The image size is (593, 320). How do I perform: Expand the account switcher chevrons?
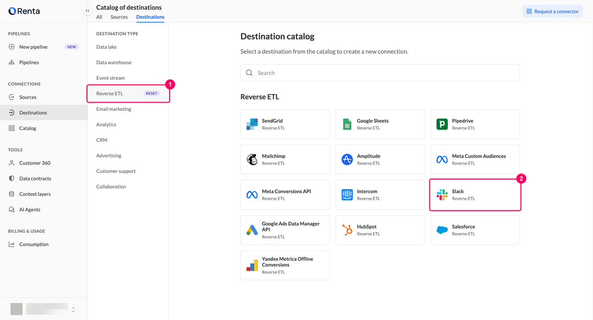point(74,309)
